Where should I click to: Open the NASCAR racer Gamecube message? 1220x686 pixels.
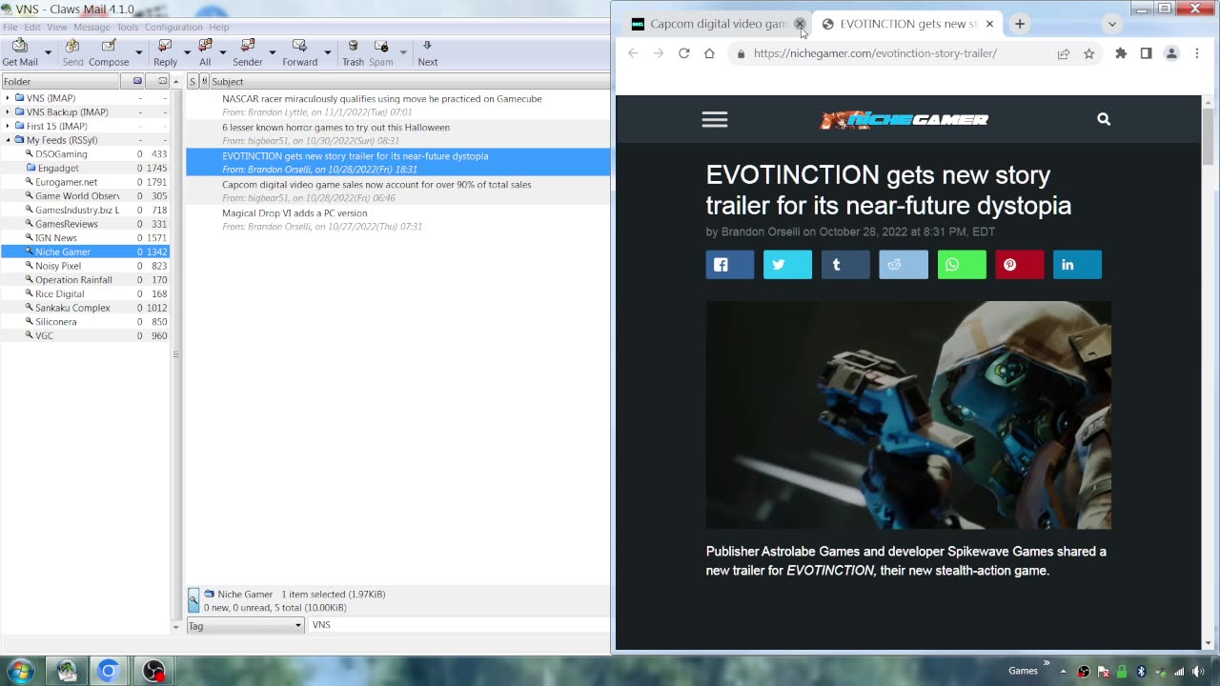(397, 105)
